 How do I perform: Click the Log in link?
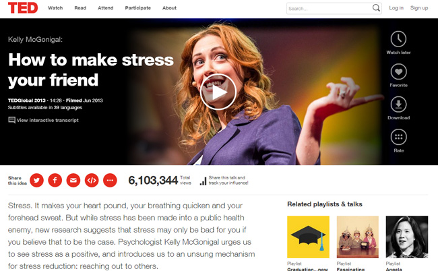[396, 8]
